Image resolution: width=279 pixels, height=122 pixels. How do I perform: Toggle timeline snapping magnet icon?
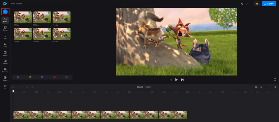point(256,87)
